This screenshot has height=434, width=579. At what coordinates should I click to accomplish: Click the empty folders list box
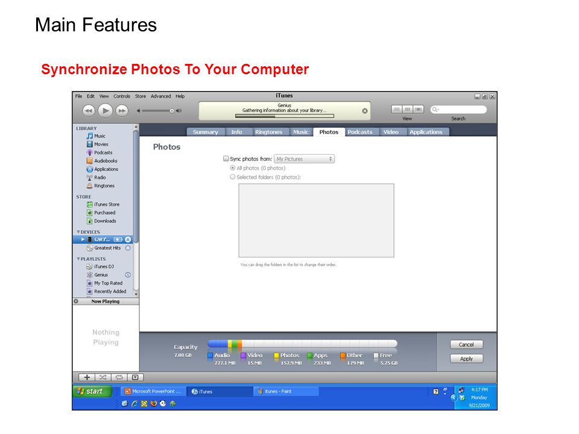pos(317,221)
